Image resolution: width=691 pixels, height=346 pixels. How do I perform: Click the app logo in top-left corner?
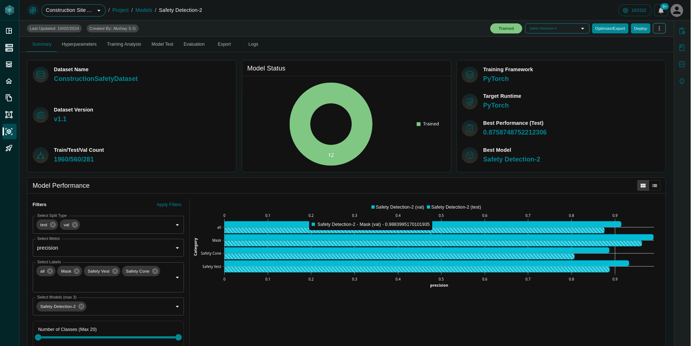coord(9,10)
